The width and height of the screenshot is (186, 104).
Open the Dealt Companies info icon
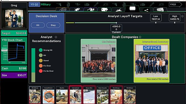(x=140, y=37)
